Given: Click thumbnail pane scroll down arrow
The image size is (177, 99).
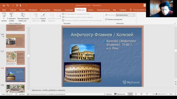Looking at the screenshot, I should pyautogui.click(x=28, y=91).
